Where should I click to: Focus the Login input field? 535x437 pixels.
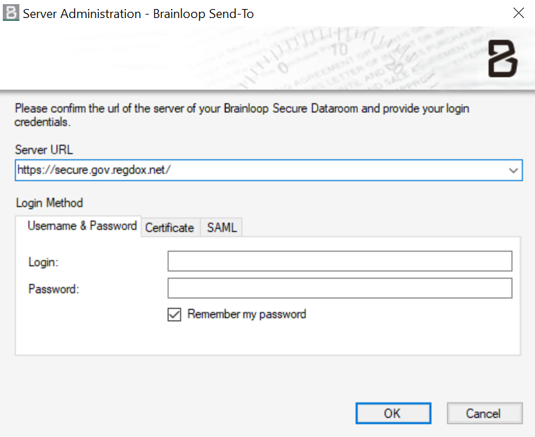tap(340, 261)
